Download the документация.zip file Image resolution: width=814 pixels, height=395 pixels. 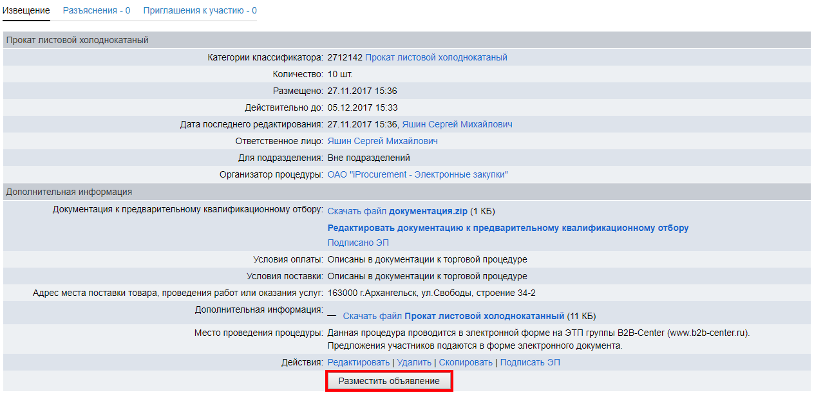pyautogui.click(x=397, y=212)
